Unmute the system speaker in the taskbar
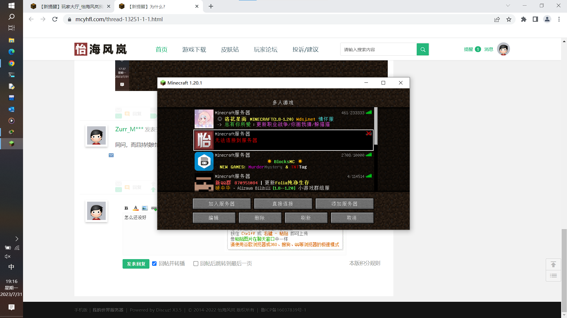 coord(7,256)
